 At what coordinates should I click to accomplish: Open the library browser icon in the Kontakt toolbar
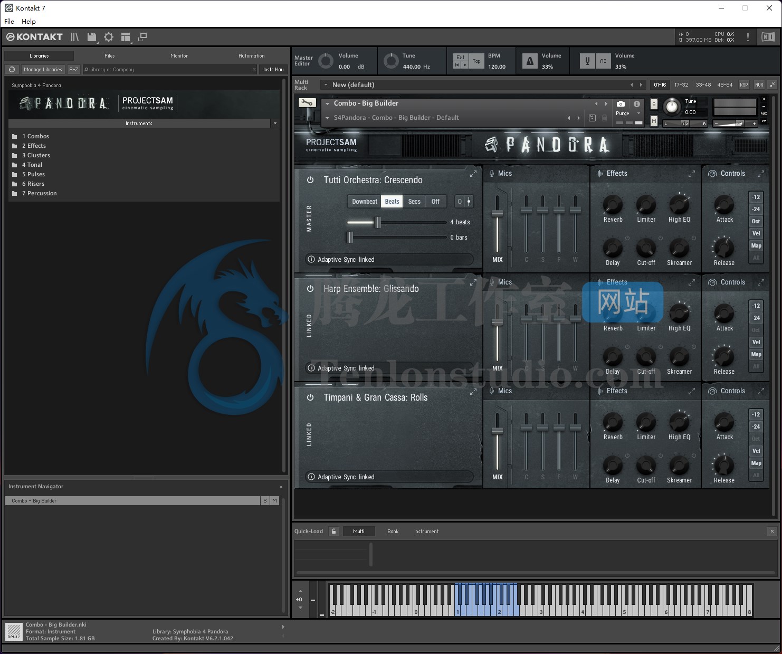pos(74,37)
